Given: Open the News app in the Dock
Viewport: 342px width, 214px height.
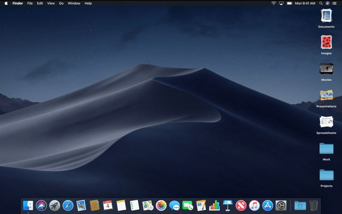Looking at the screenshot, I should click(x=241, y=205).
